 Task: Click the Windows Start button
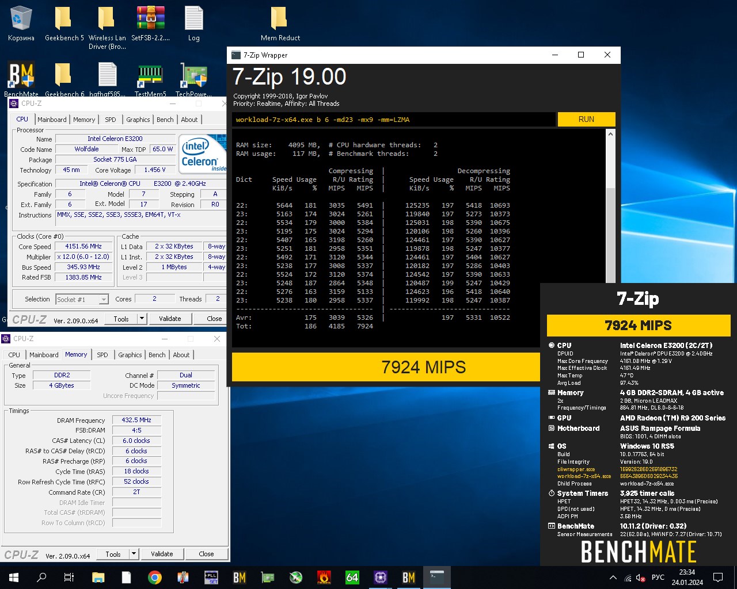coord(14,577)
